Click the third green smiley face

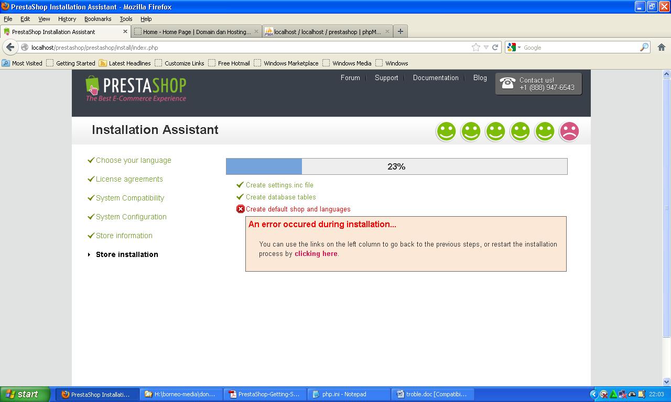click(x=495, y=131)
